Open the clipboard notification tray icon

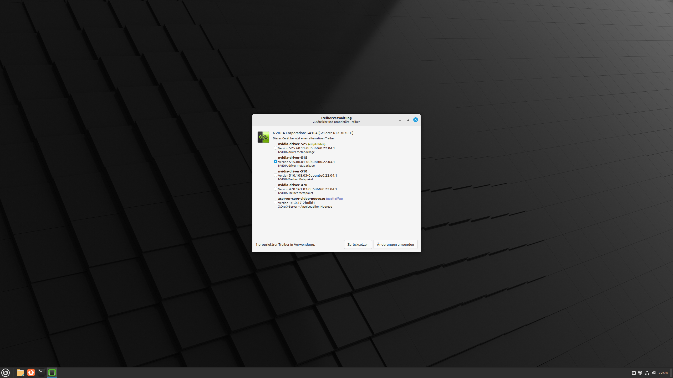point(634,373)
